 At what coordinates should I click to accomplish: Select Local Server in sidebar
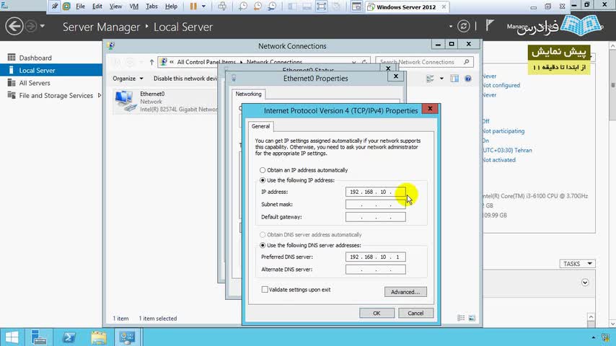(37, 71)
